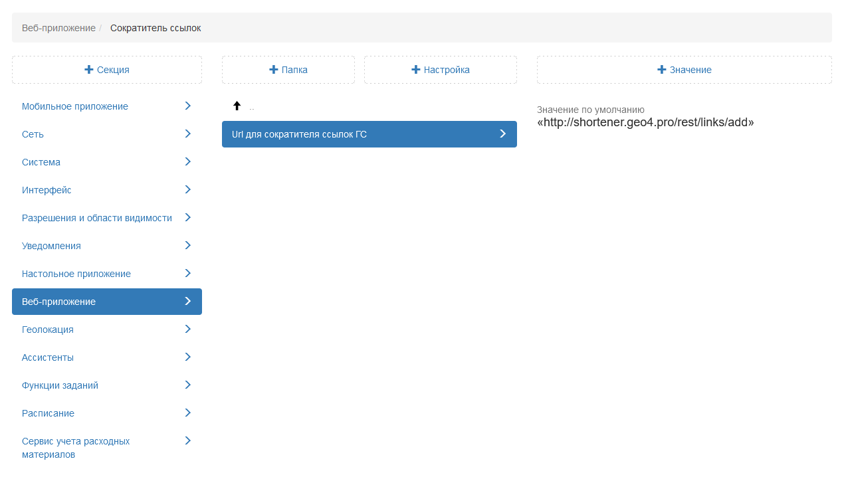Click chevron on Url для сократителя ссылок ГС
This screenshot has width=844, height=481.
tap(502, 134)
